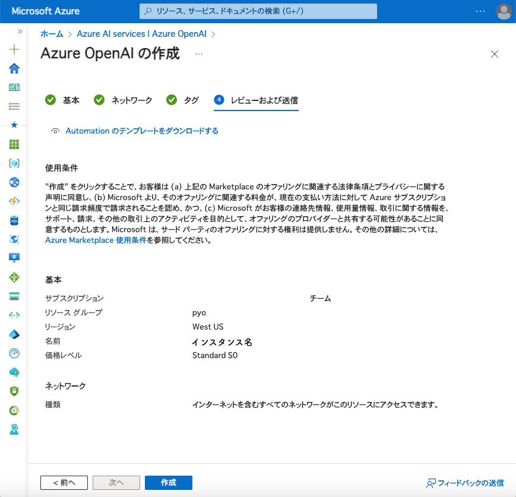
Task: Open Load balancers green diamond icon
Action: 14,277
